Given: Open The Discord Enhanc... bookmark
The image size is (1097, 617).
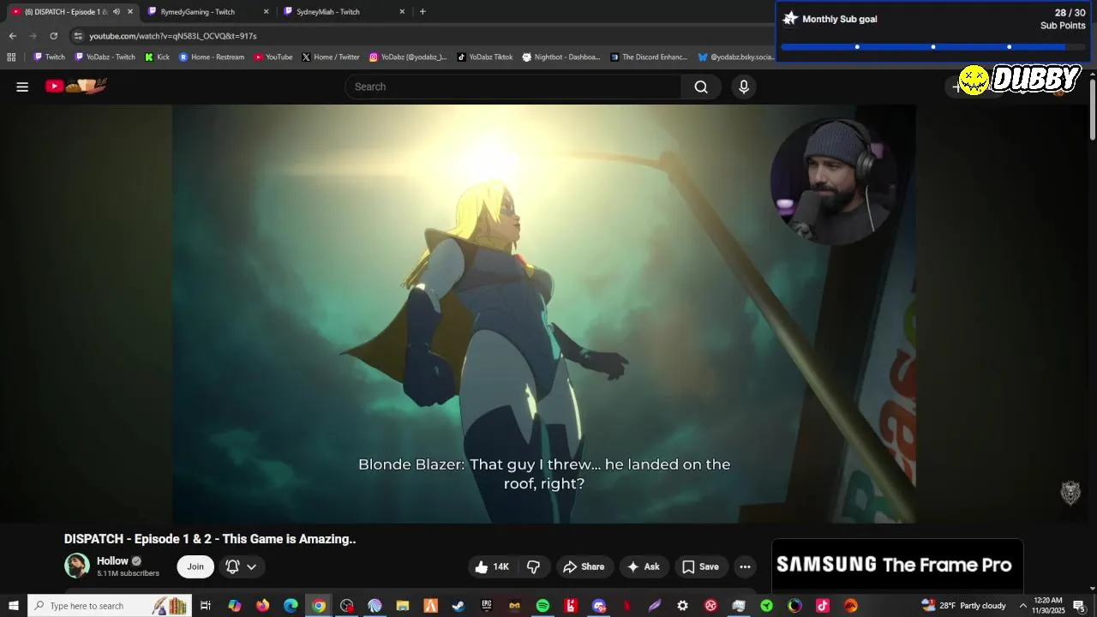Looking at the screenshot, I should coord(649,57).
